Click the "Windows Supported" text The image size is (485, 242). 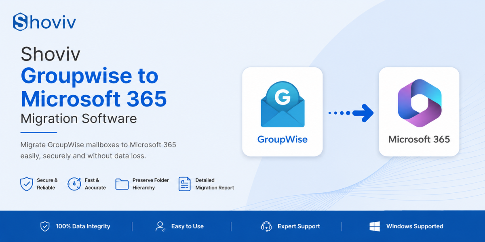[415, 226]
